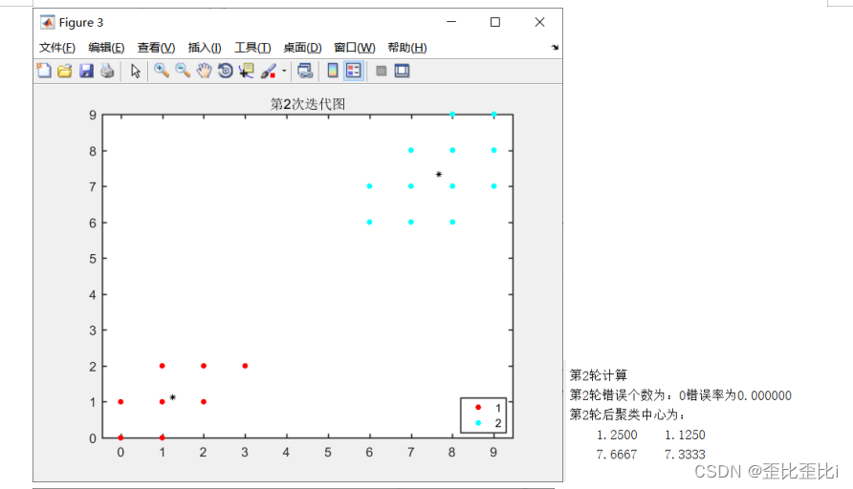
Task: Maximize the Figure 3 window
Action: 495,22
